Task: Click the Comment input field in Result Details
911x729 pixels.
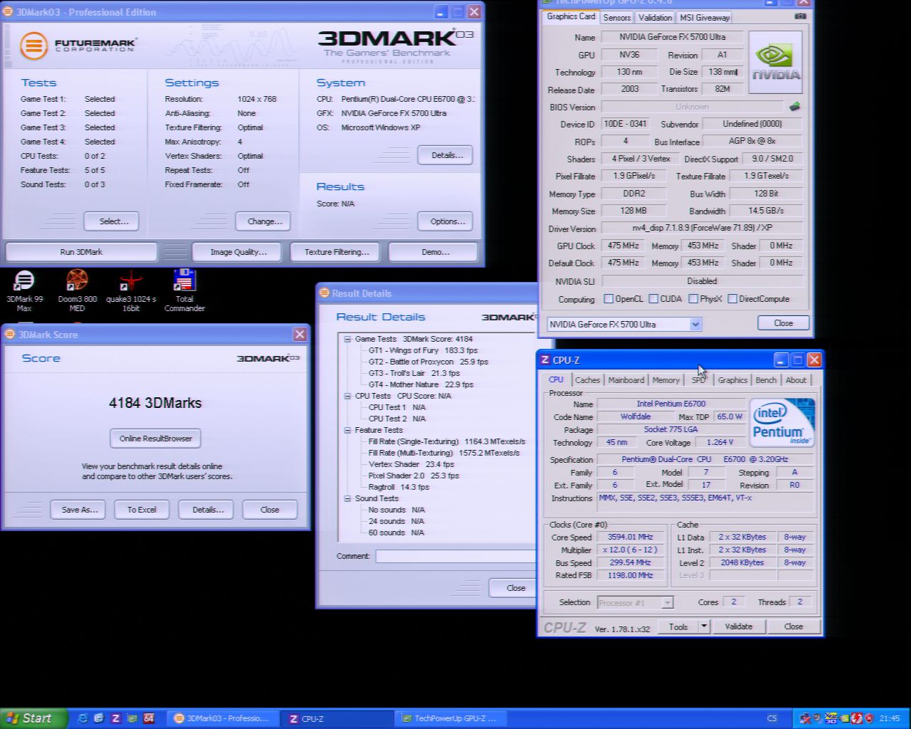Action: click(x=455, y=557)
